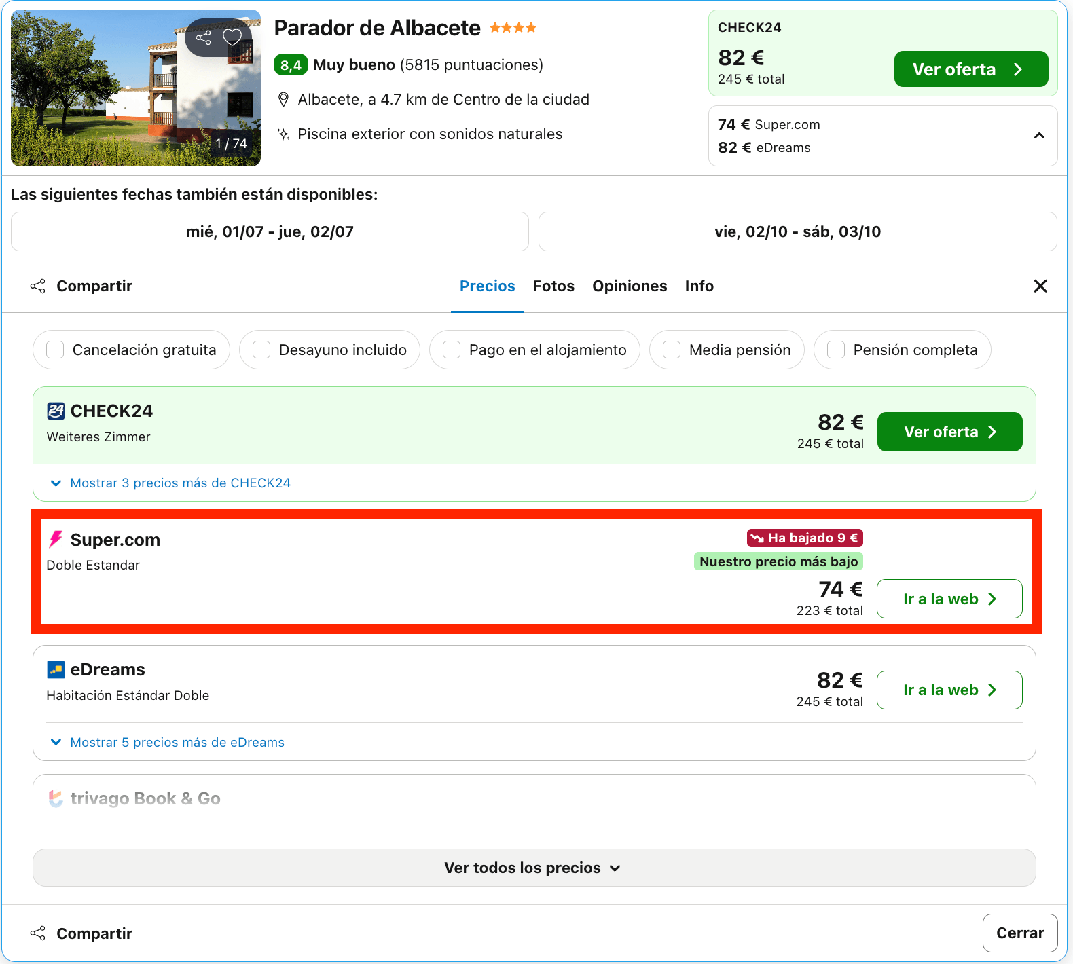Select dates vie, 02/10 - sáb, 03/10
The image size is (1073, 964).
[797, 231]
